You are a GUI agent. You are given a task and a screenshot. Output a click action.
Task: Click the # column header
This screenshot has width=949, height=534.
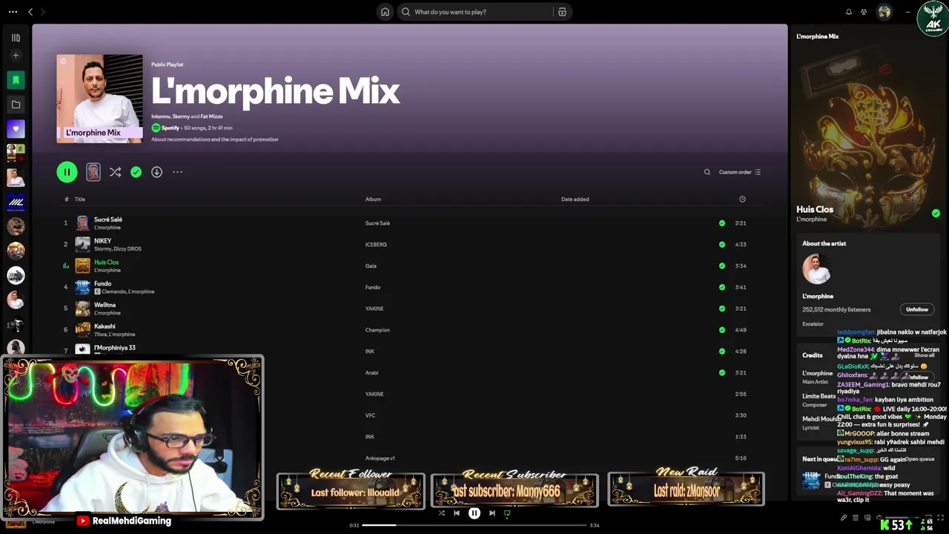pyautogui.click(x=66, y=199)
